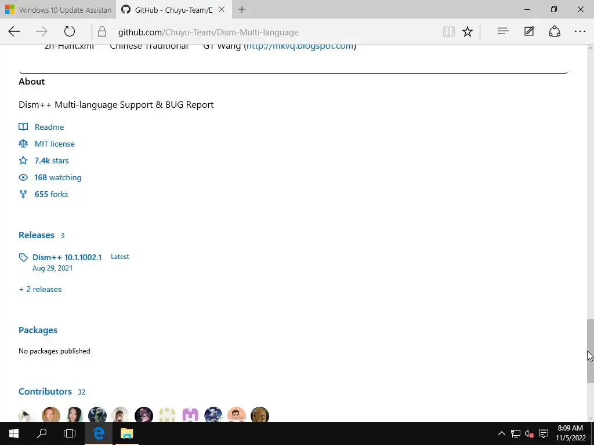Click the taskbar clock and date

click(x=571, y=433)
